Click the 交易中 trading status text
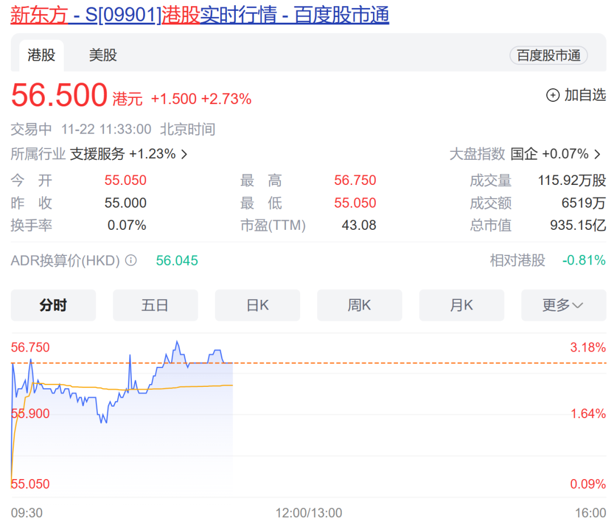 pos(31,129)
